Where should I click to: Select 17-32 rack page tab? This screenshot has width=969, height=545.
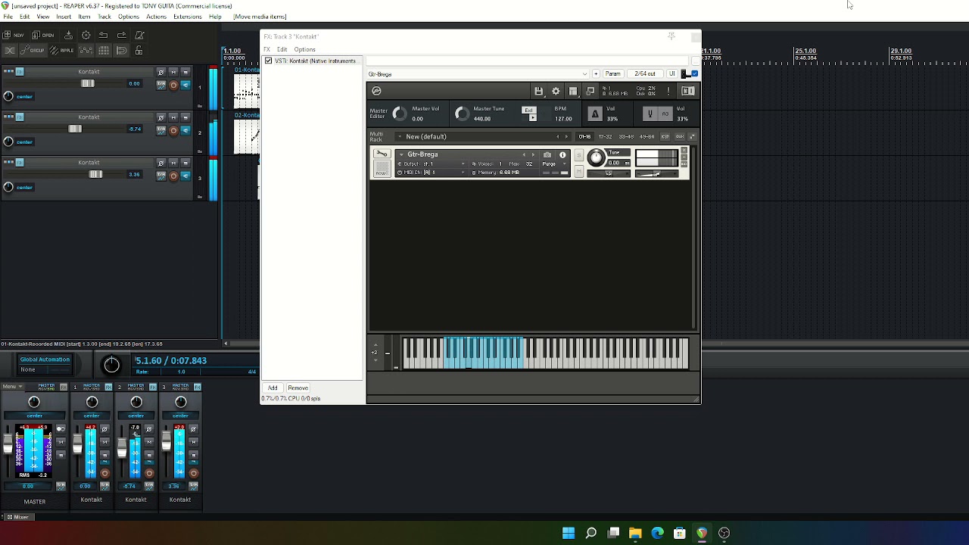pyautogui.click(x=605, y=137)
